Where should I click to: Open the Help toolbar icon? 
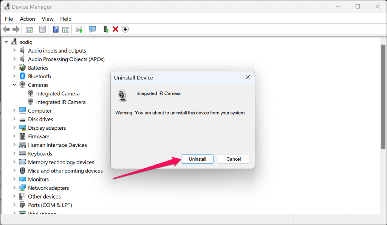pyautogui.click(x=56, y=29)
